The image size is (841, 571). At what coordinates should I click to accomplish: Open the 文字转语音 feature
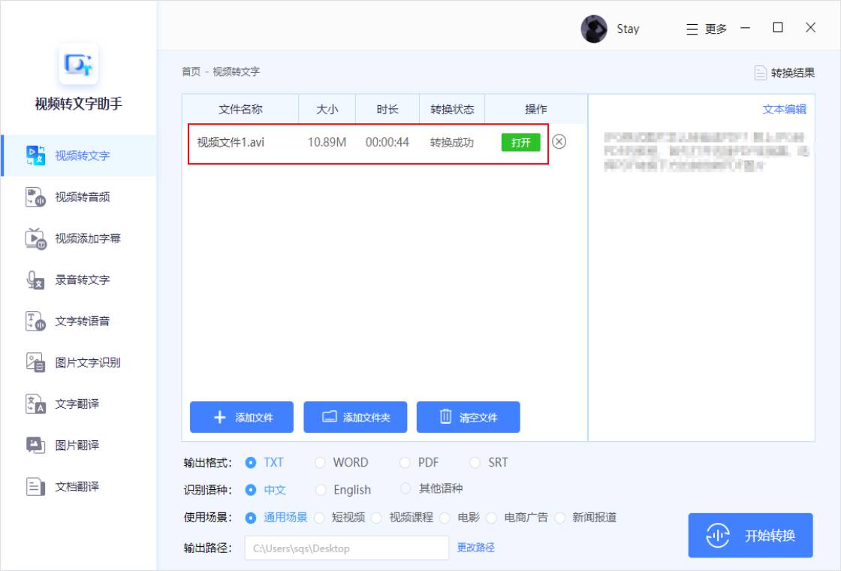78,321
